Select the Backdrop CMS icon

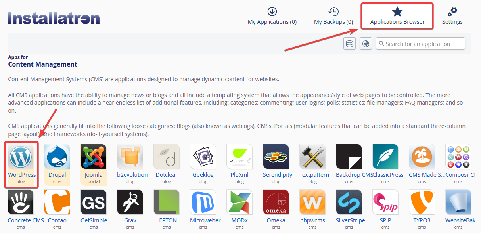click(349, 157)
